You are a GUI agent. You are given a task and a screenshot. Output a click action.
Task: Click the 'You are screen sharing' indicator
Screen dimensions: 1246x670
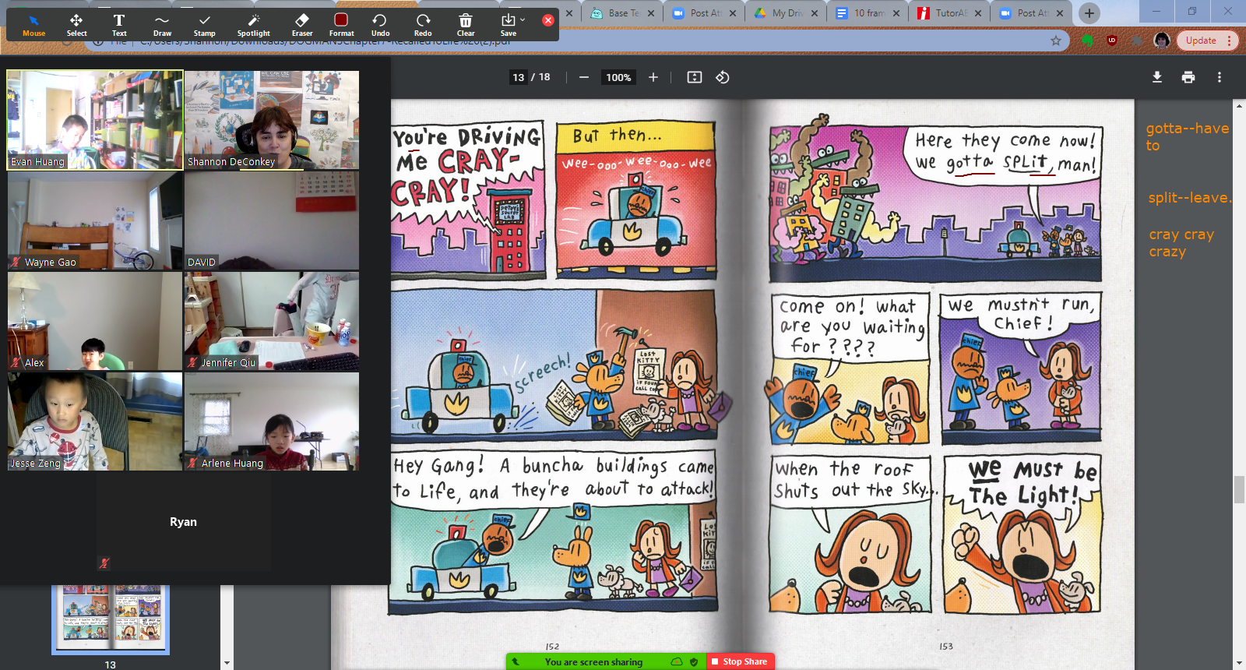tap(593, 662)
